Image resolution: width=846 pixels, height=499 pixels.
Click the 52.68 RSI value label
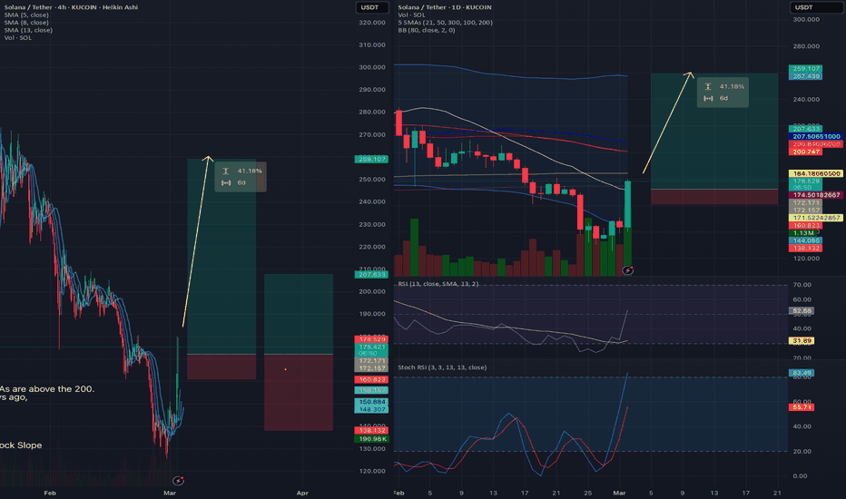tap(802, 310)
